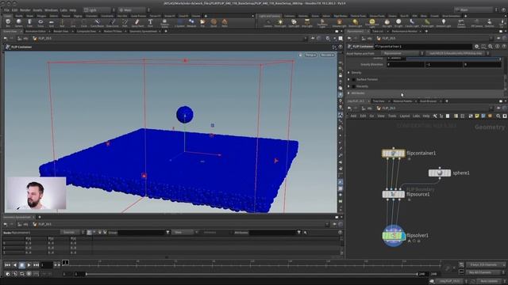508x285 pixels.
Task: Expand the Density section
Action: [348, 73]
